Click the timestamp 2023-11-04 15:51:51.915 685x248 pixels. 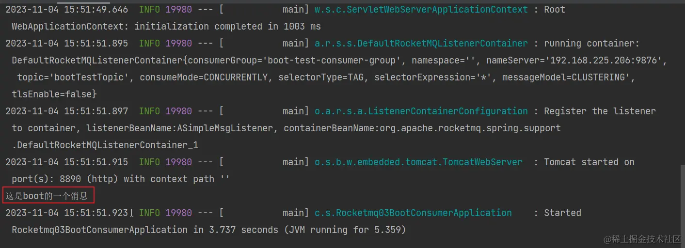click(67, 162)
